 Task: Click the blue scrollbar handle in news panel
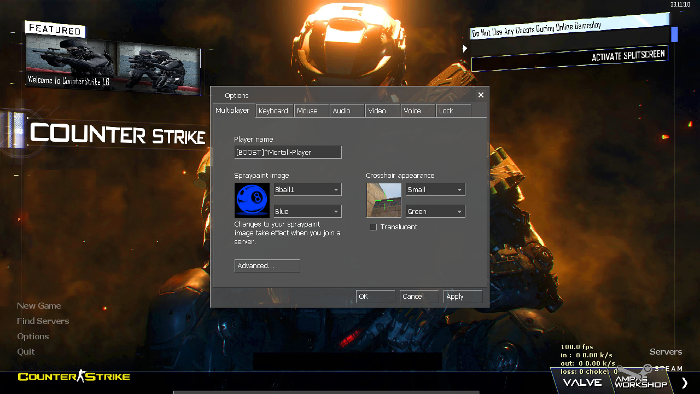(674, 34)
